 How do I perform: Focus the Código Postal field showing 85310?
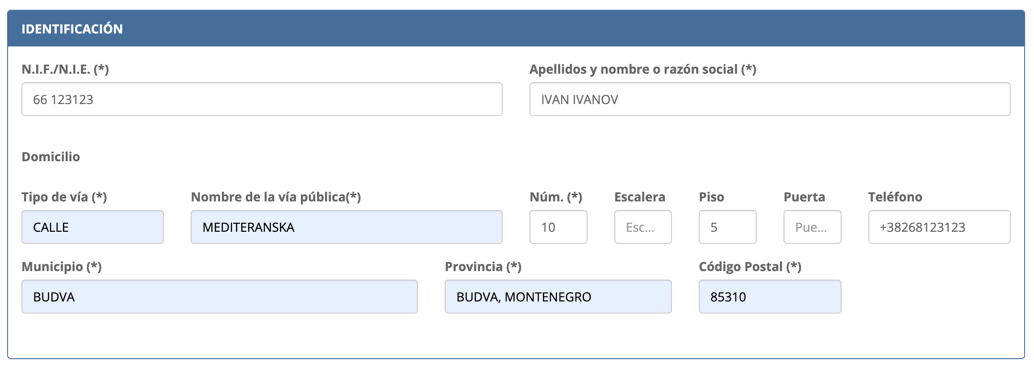[x=770, y=297]
